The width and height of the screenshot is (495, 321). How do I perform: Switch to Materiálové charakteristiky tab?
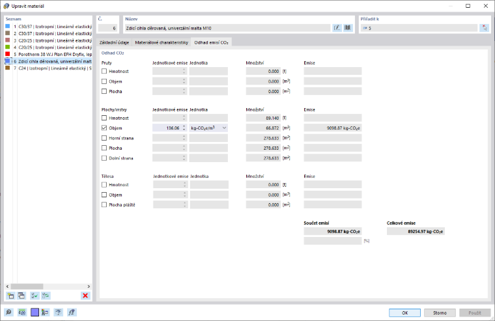pos(162,42)
